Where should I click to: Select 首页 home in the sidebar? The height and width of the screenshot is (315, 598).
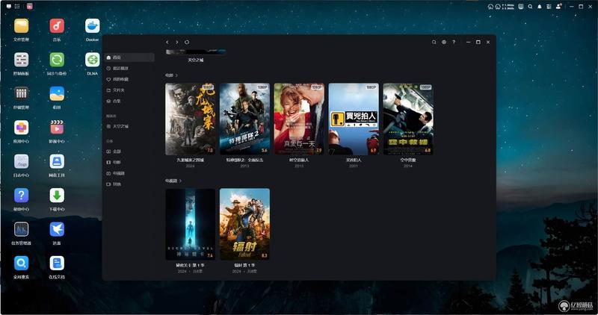click(x=129, y=57)
